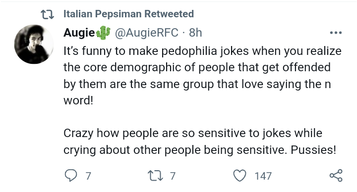
Task: Retweet this tweet using the arrows icon
Action: click(156, 176)
